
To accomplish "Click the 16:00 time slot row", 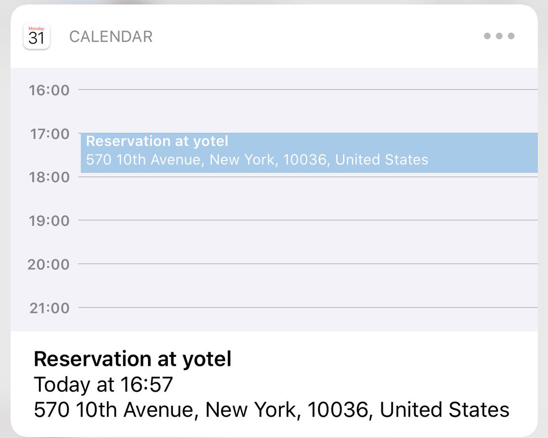I will point(283,90).
